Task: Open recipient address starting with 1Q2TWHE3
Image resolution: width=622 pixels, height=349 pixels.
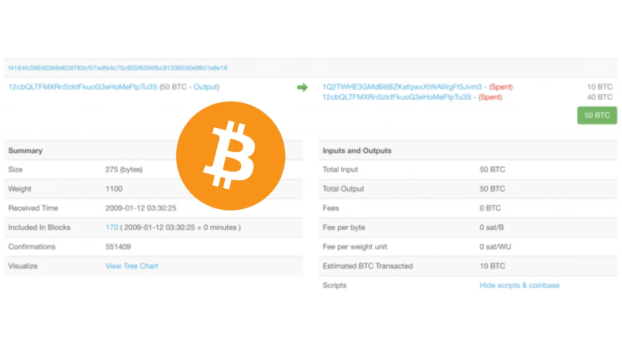Action: (x=402, y=87)
